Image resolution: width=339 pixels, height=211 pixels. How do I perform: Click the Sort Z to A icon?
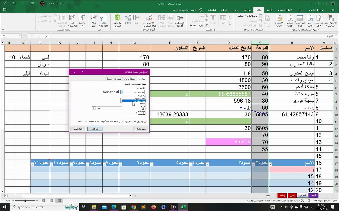pyautogui.click(x=230, y=23)
